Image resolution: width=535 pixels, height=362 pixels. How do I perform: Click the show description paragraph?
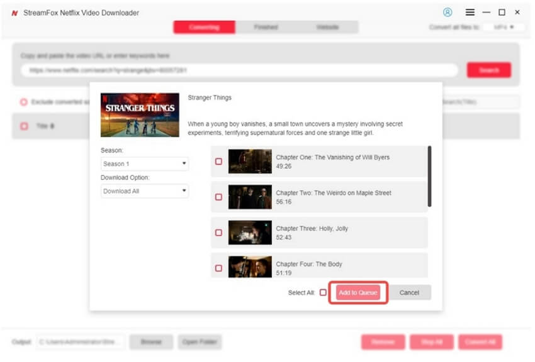[x=295, y=128]
